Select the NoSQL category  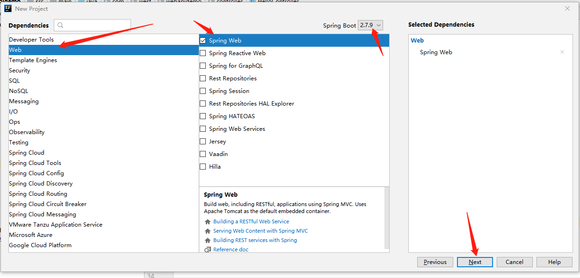[x=104, y=91]
